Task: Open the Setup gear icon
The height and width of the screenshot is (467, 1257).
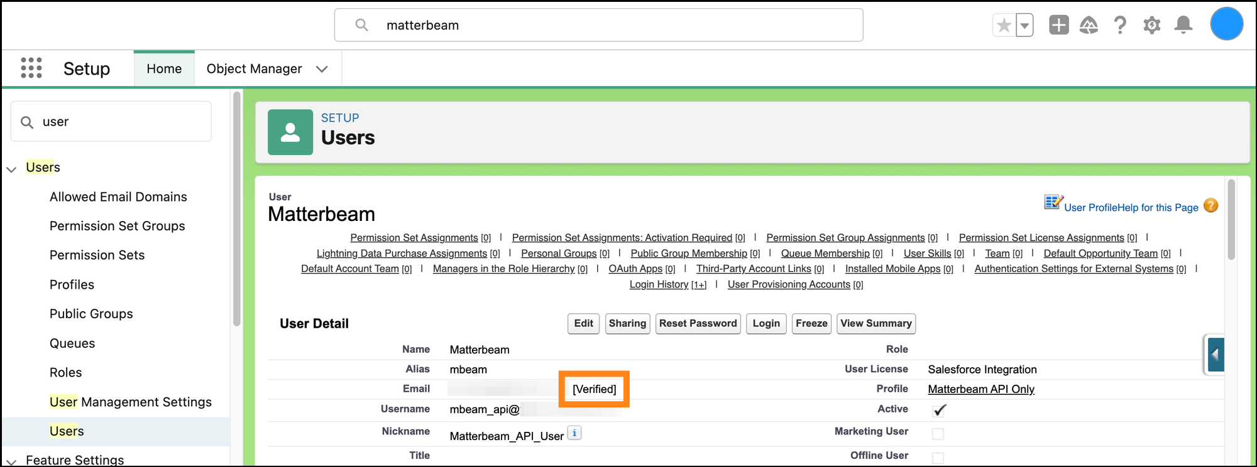Action: pos(1152,25)
